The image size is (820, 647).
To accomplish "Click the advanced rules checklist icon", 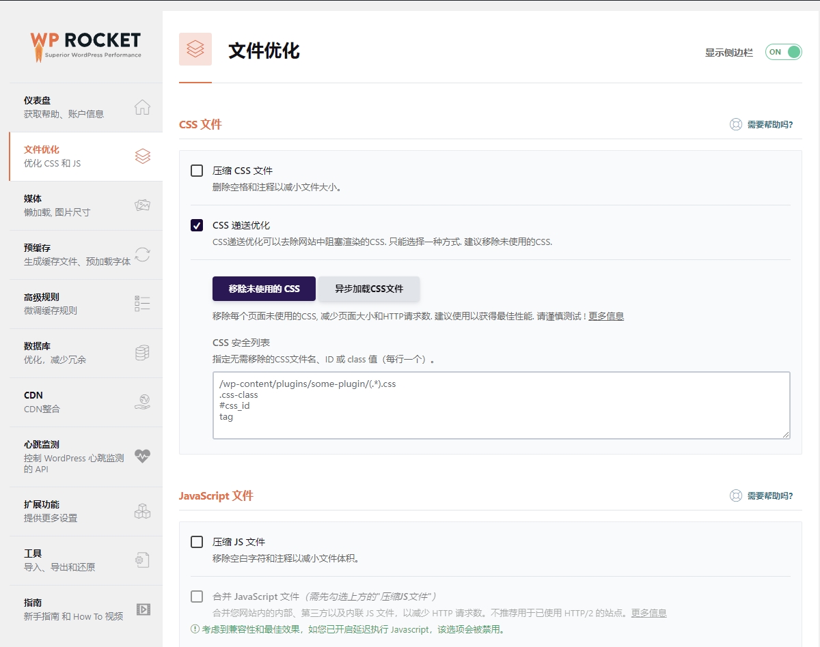I will pos(142,304).
